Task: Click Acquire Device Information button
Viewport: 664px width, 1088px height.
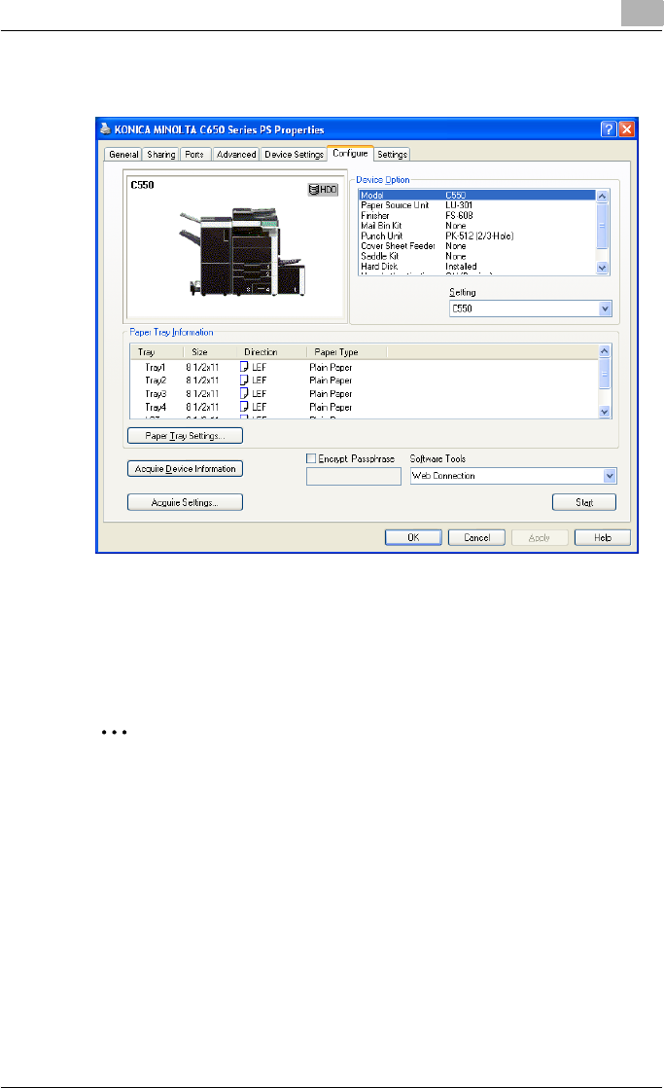Action: tap(185, 469)
